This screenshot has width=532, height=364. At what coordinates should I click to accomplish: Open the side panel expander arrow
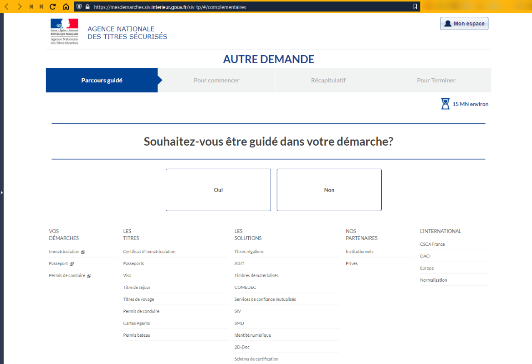(2, 193)
